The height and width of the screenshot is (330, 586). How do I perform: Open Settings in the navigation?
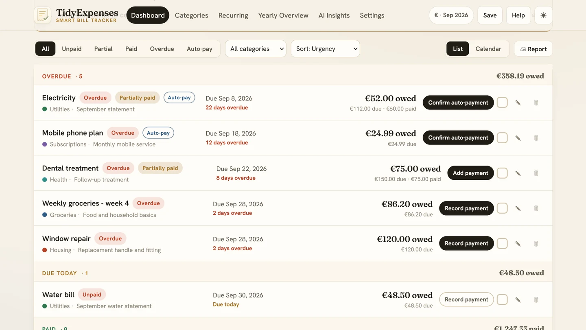[x=372, y=15]
